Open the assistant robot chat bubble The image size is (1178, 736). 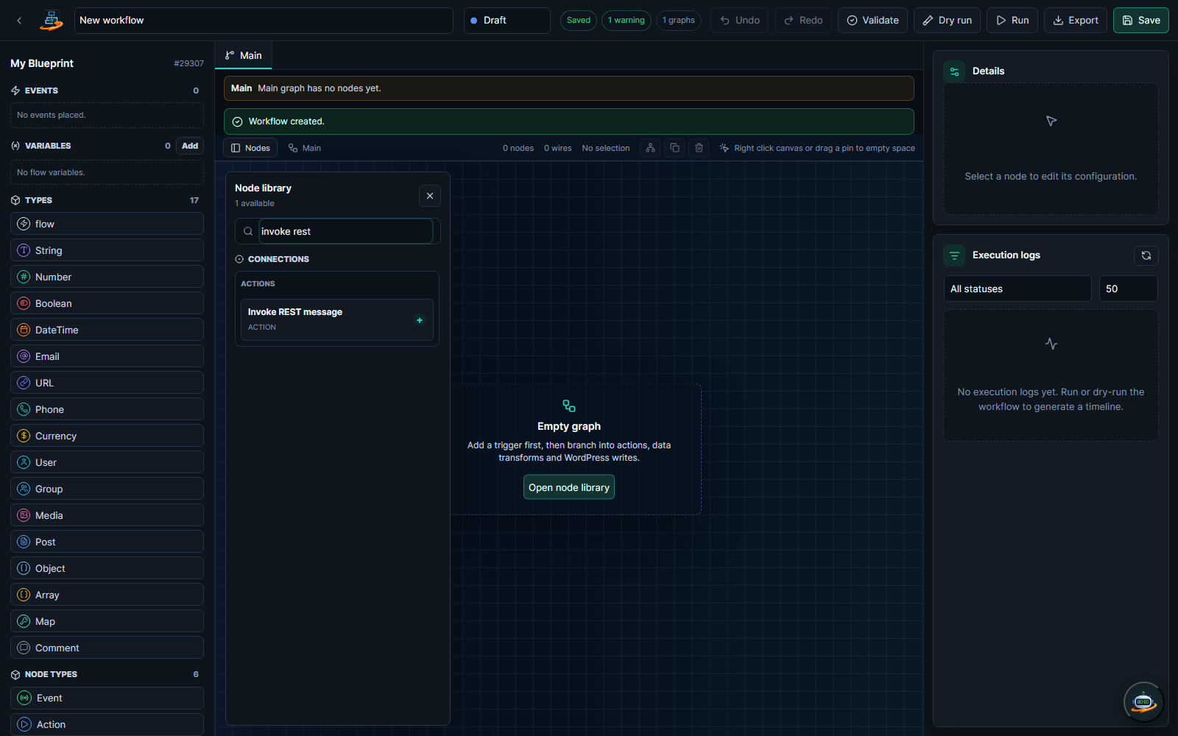[1143, 702]
